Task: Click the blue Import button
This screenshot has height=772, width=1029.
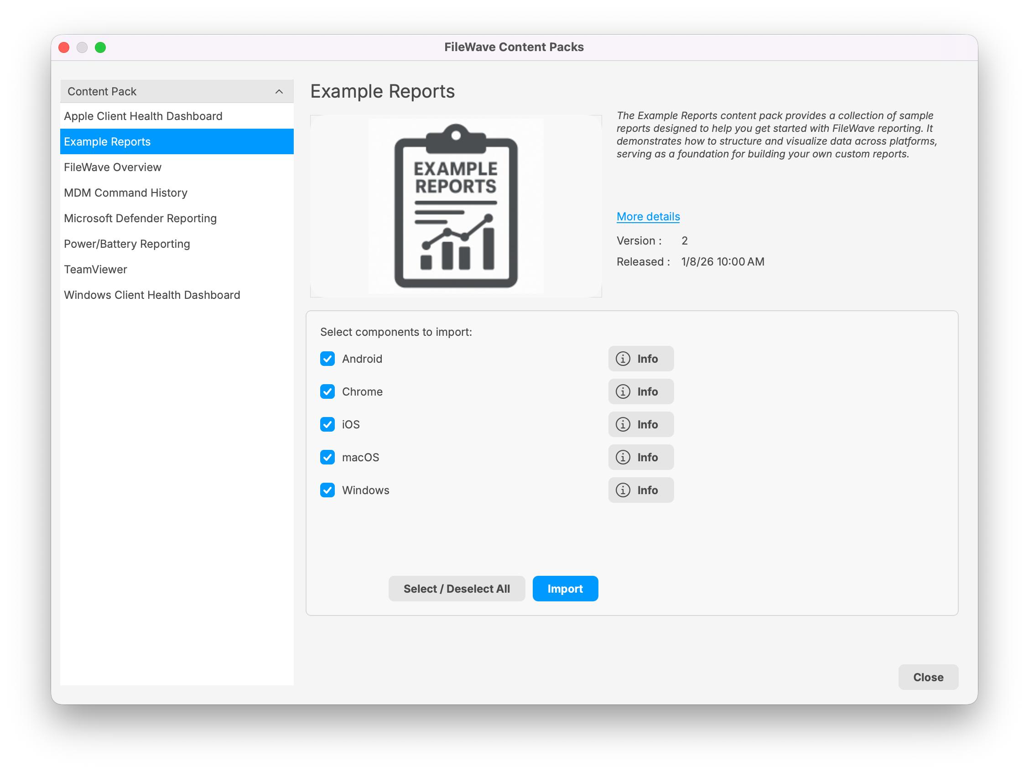Action: coord(565,589)
